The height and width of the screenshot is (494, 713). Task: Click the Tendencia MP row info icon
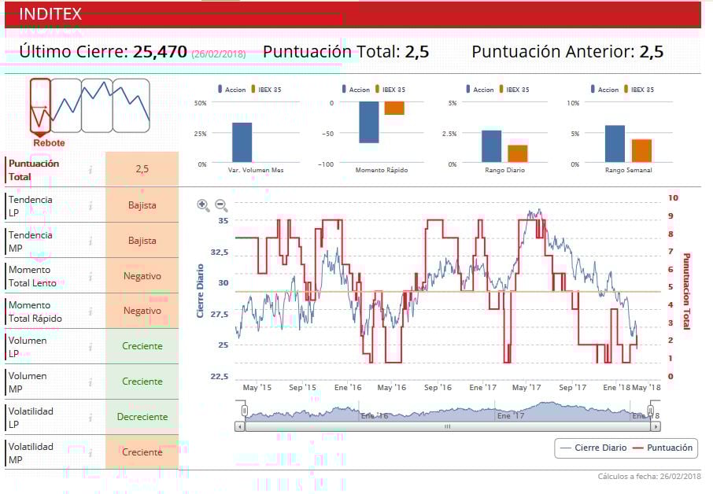91,241
